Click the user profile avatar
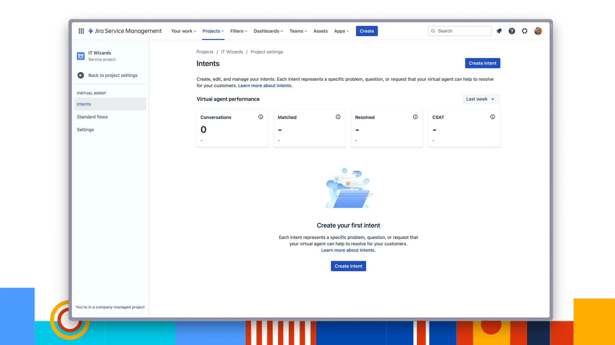Image resolution: width=615 pixels, height=345 pixels. [x=538, y=31]
